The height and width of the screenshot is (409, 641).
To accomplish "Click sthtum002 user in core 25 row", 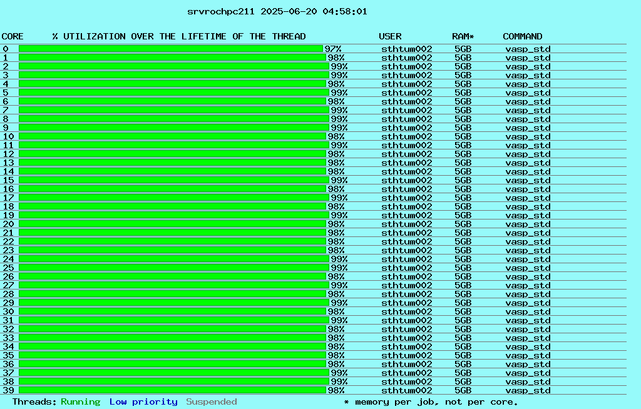I will tap(406, 268).
